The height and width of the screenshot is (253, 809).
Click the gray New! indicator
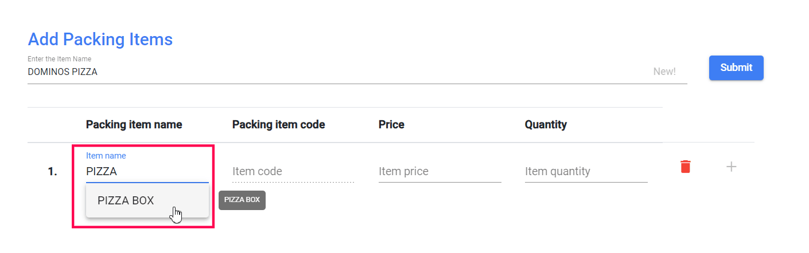664,72
